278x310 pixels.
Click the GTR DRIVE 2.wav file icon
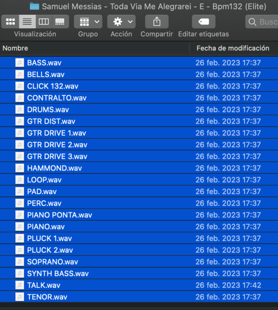[x=19, y=145]
